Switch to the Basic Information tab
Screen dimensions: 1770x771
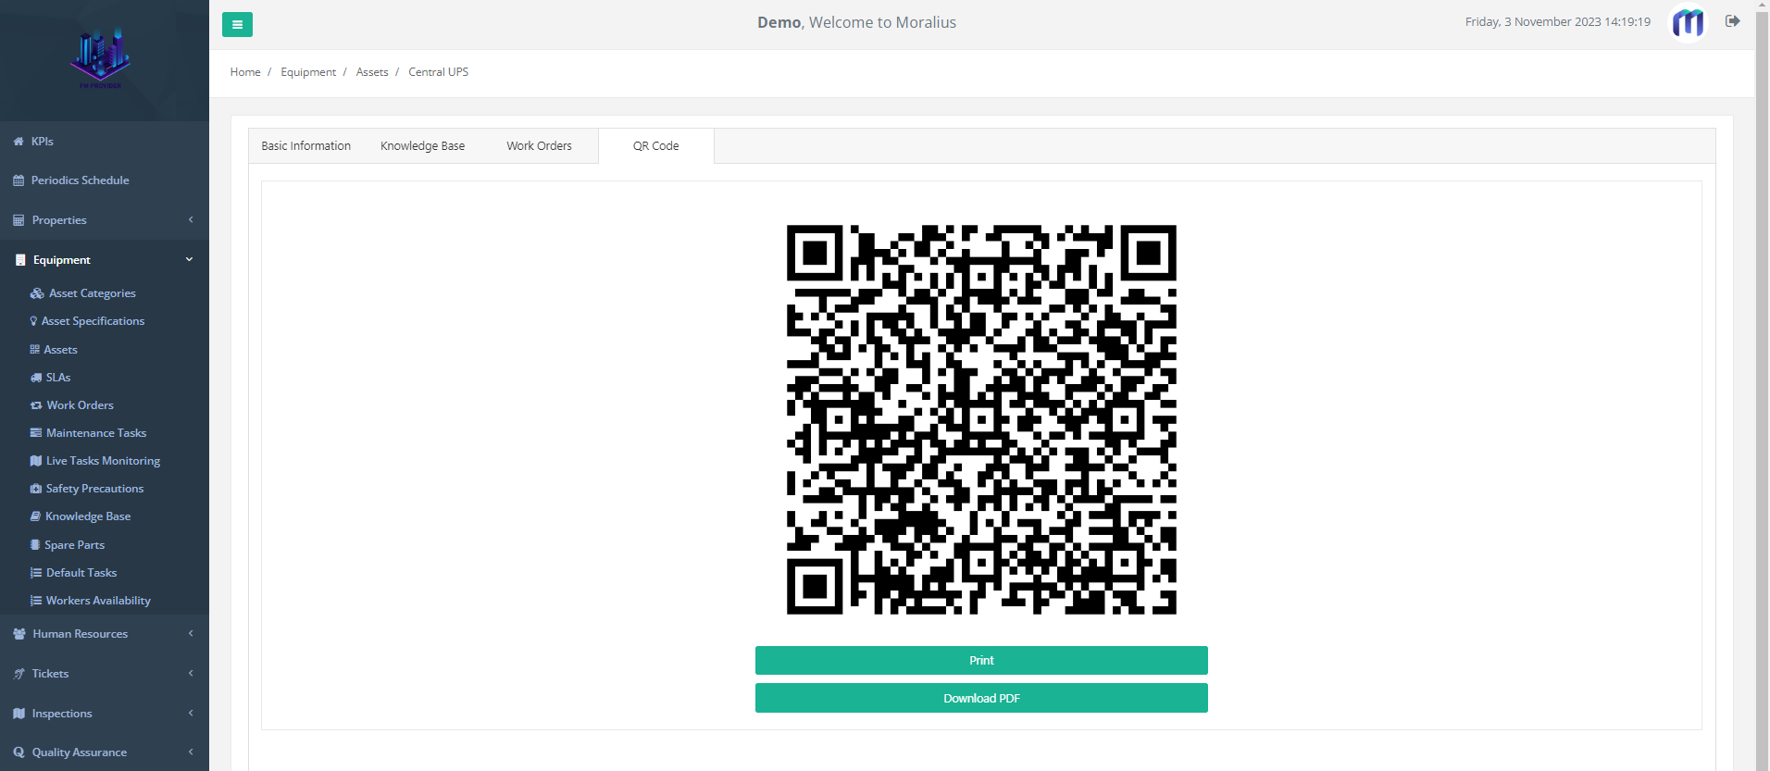tap(305, 146)
